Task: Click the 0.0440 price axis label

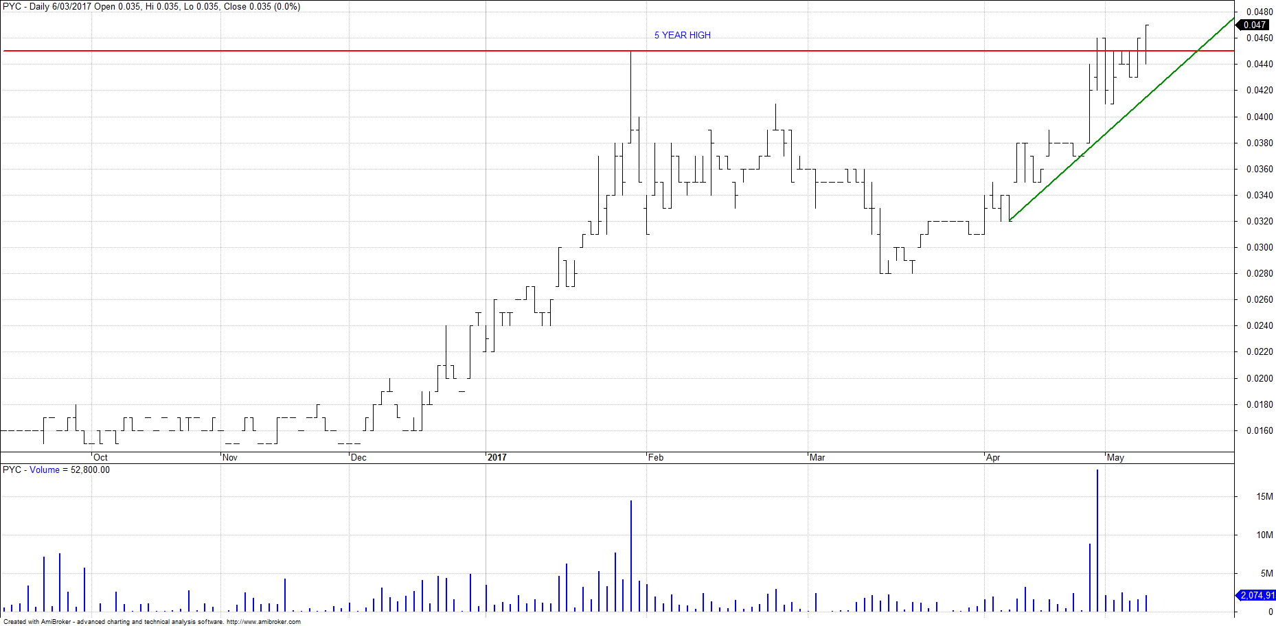Action: (1260, 64)
